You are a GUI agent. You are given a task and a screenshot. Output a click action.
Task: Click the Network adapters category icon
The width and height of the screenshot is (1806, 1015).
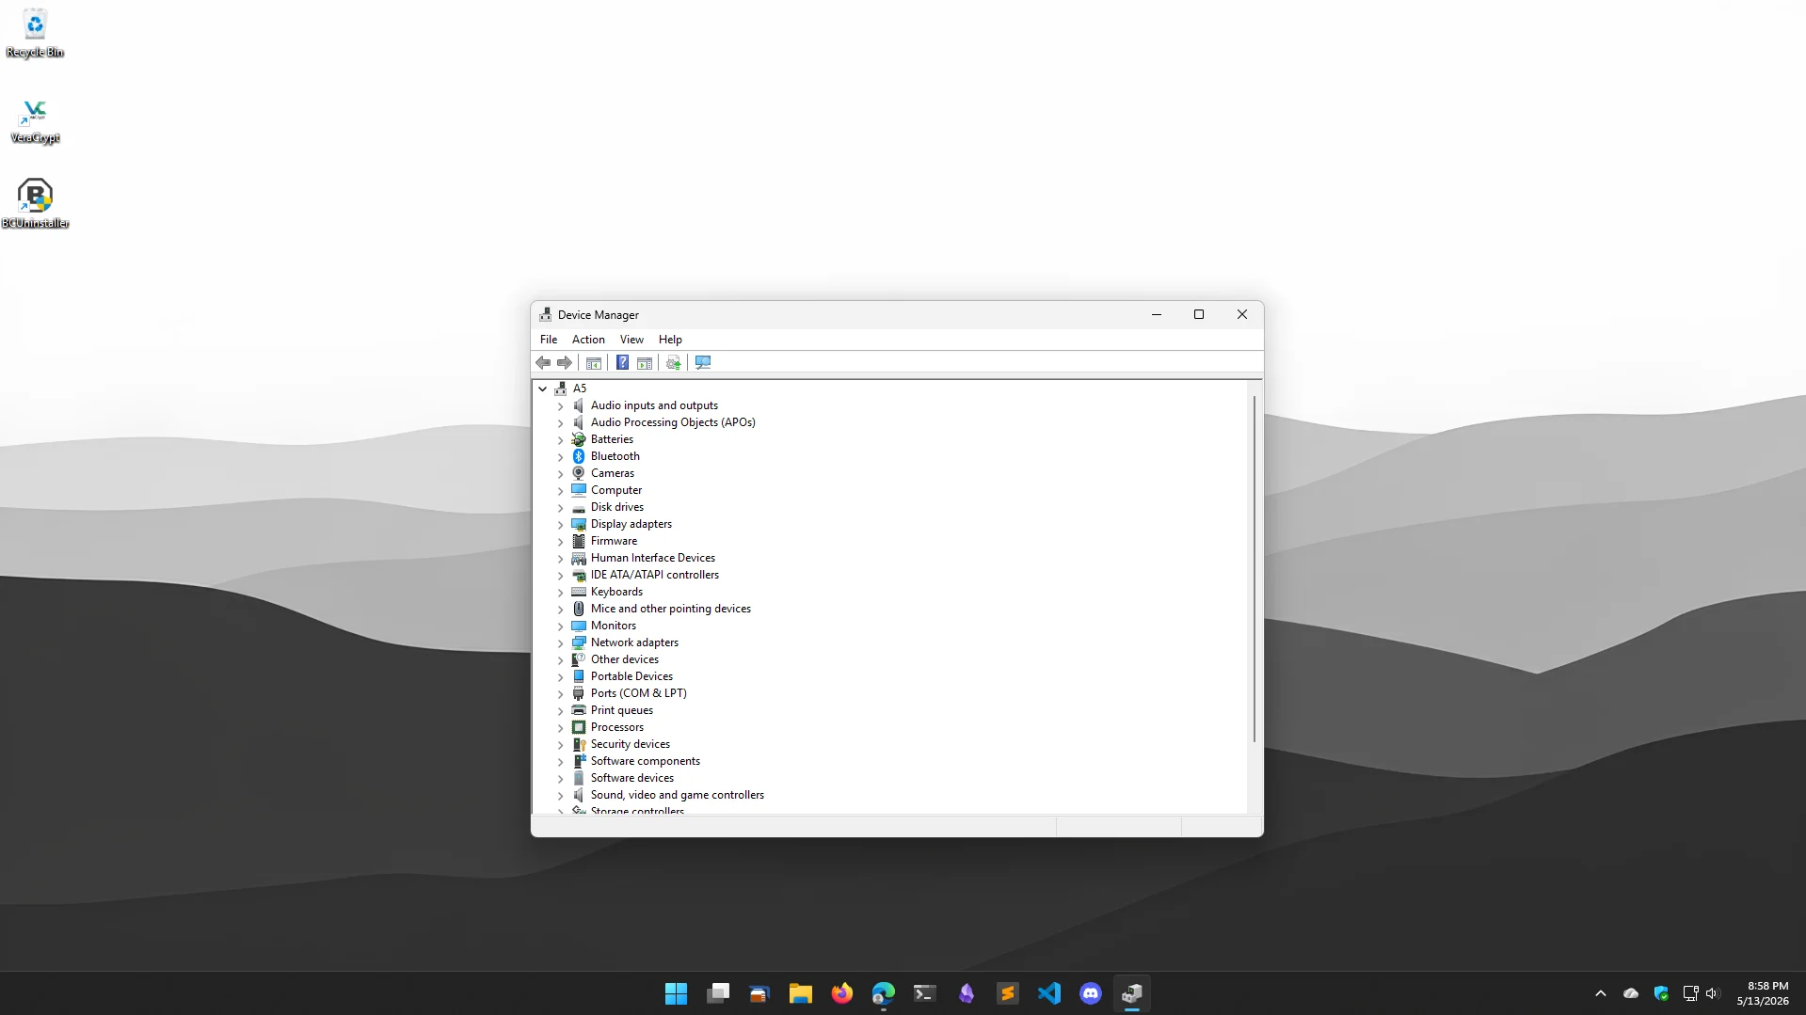(579, 642)
